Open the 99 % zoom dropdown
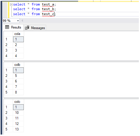Image resolution: width=140 pixels, height=136 pixels. pos(18,21)
